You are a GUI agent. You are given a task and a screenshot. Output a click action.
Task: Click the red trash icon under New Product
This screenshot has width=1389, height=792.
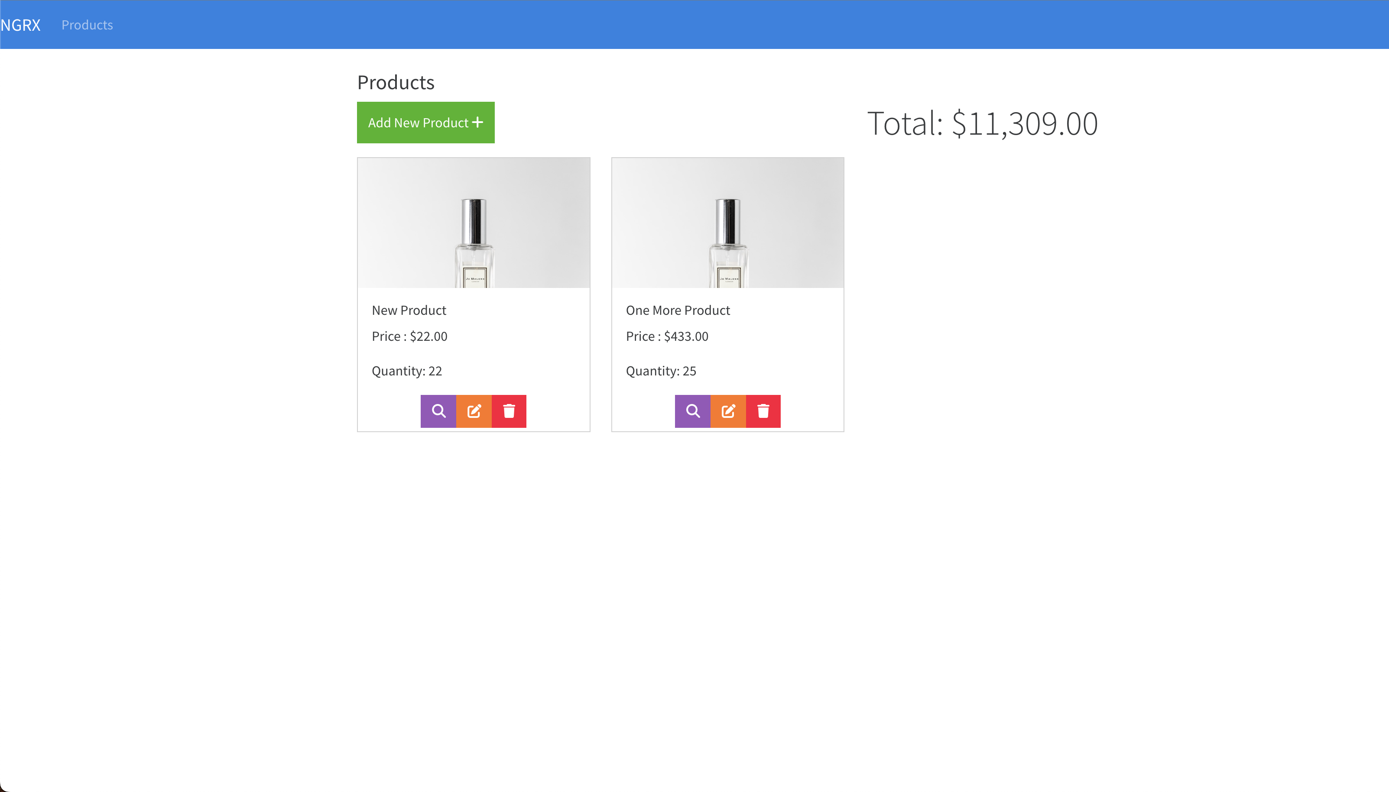point(509,411)
